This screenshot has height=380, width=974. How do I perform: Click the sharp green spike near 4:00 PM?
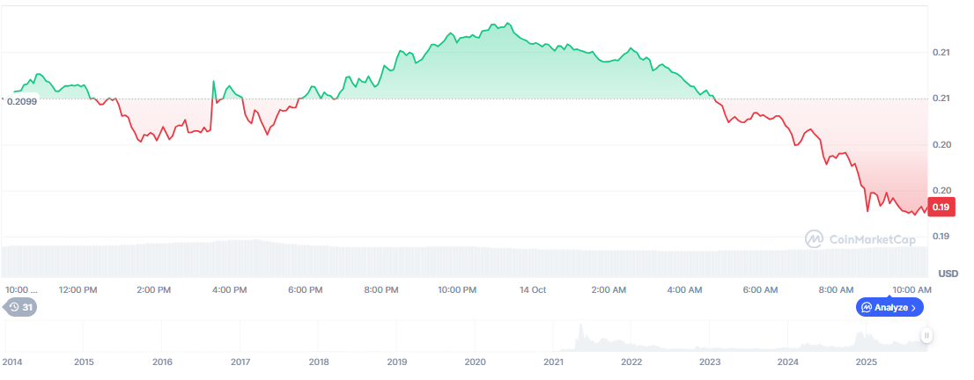(213, 82)
